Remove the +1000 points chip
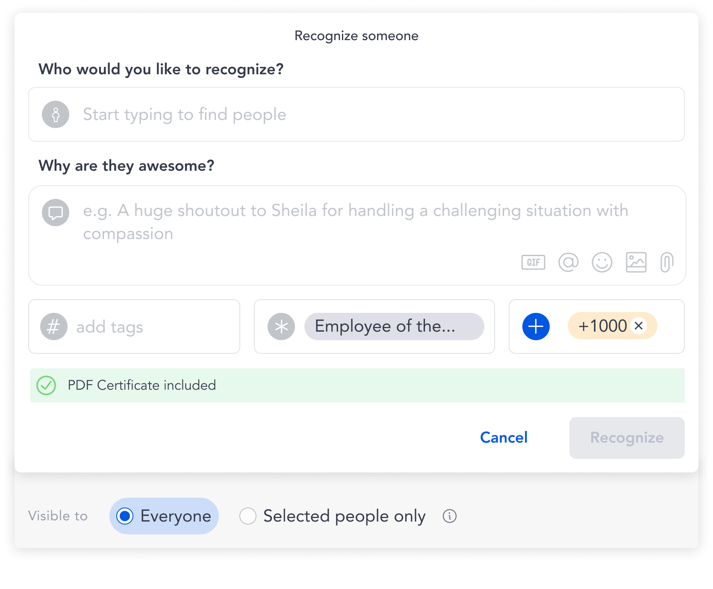Viewport: 713px width, 589px height. pos(639,326)
